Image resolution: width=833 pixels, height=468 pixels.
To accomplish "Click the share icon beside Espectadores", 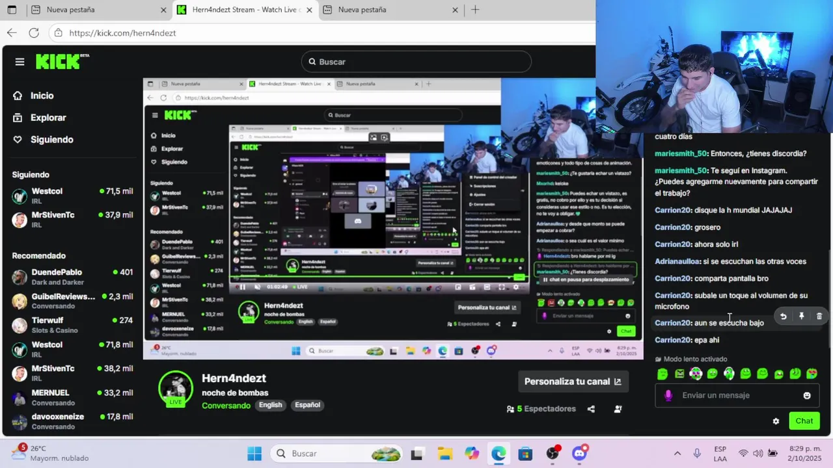I will click(591, 409).
